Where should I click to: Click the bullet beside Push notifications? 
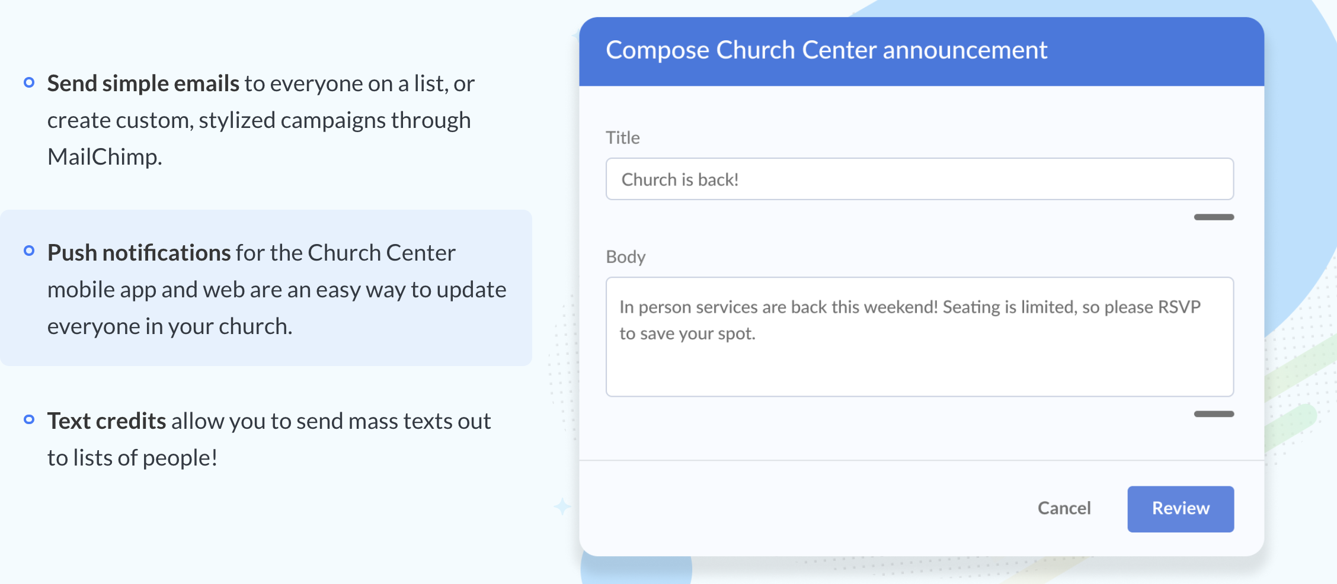click(28, 251)
